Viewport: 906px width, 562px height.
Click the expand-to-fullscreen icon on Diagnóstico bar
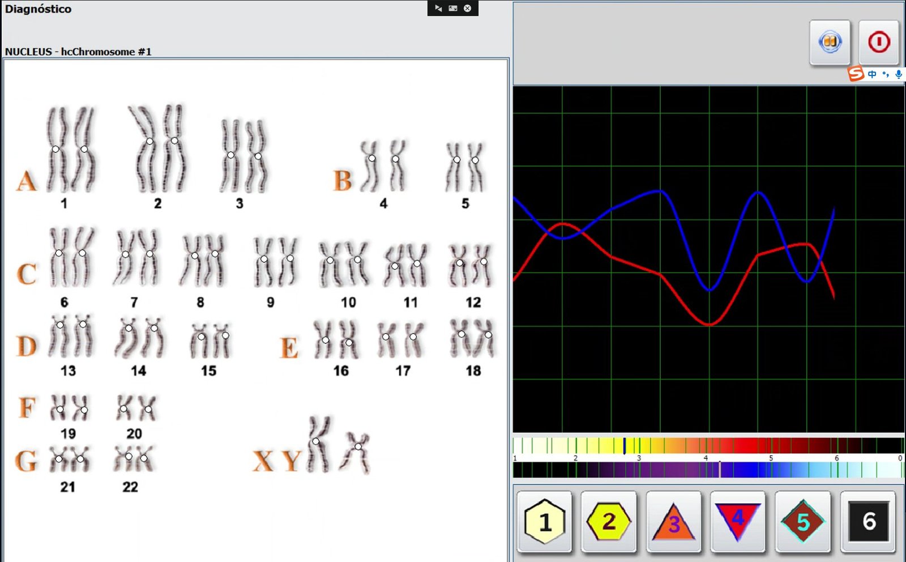(x=452, y=8)
